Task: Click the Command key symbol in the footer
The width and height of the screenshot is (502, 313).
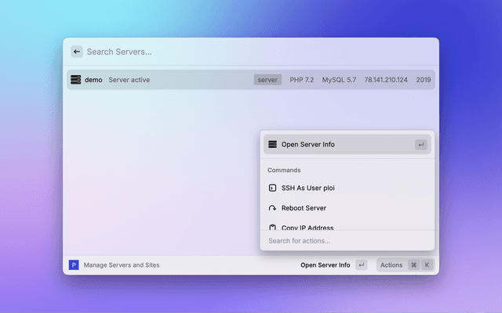Action: [413, 265]
